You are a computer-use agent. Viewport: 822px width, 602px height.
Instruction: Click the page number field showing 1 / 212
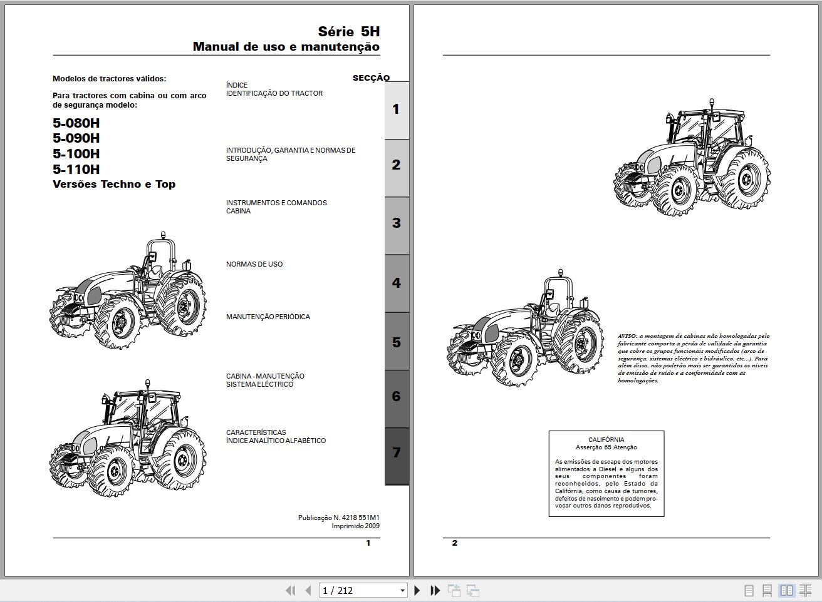point(357,590)
